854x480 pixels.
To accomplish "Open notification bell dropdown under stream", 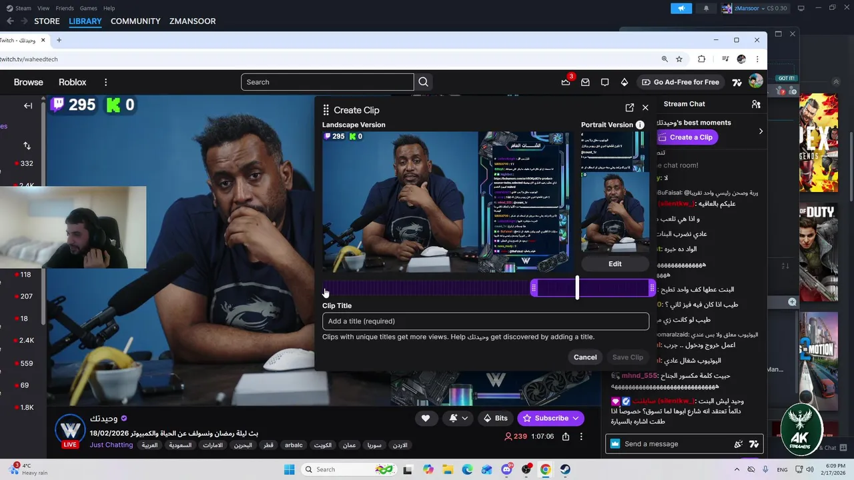I will click(458, 418).
